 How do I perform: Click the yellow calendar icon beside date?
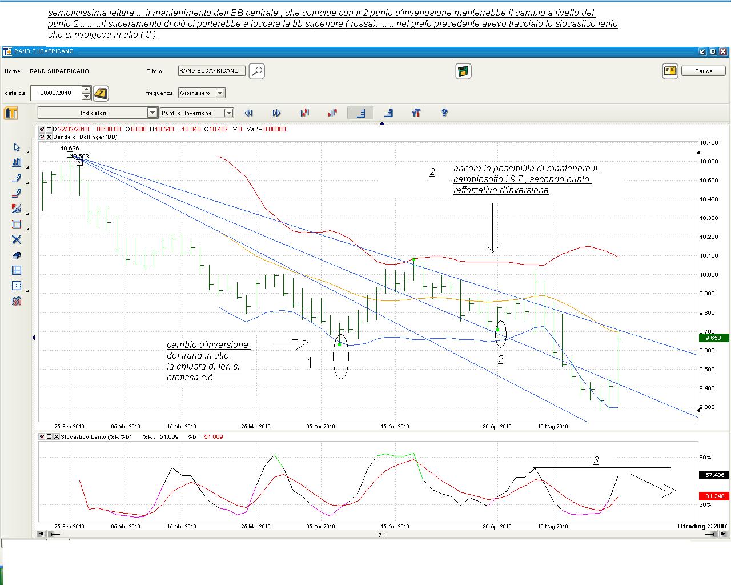pyautogui.click(x=101, y=93)
